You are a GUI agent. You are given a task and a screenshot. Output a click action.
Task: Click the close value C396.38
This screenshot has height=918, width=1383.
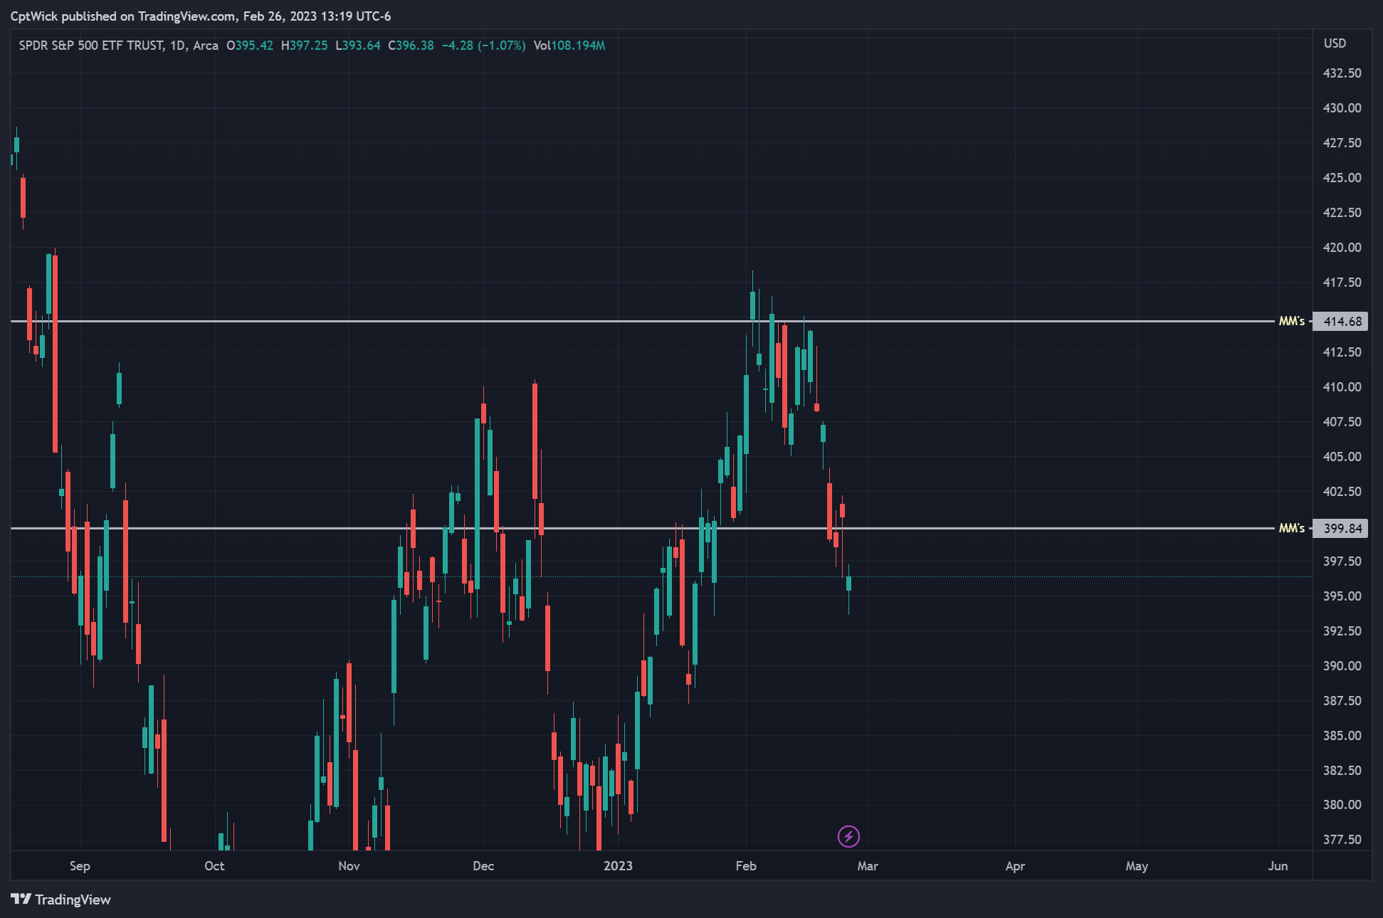[x=411, y=46]
